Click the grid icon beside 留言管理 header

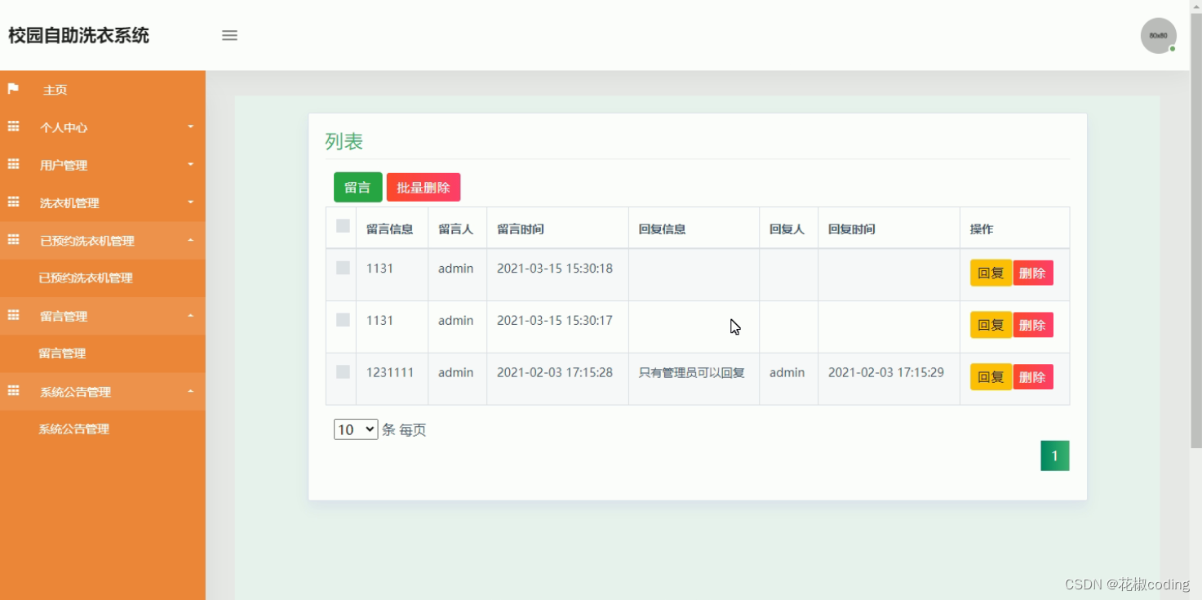tap(13, 315)
